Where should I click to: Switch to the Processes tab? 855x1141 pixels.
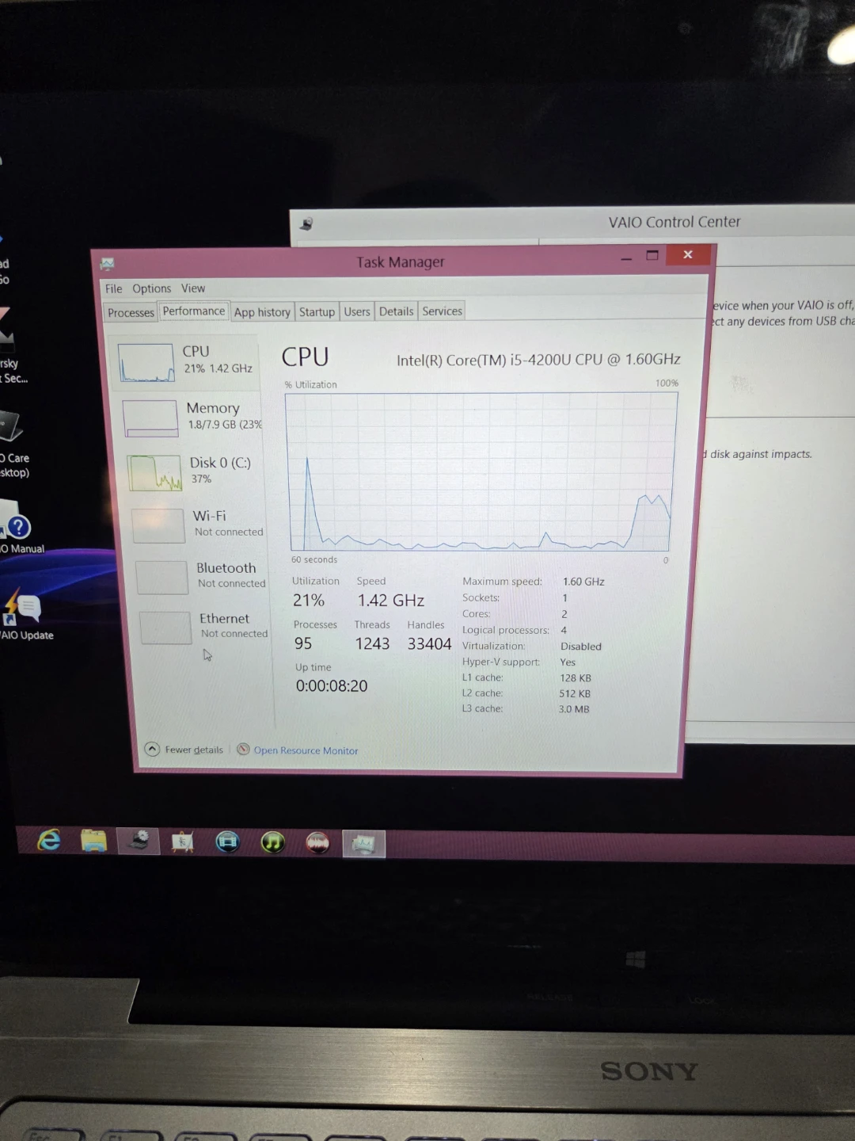pyautogui.click(x=131, y=313)
